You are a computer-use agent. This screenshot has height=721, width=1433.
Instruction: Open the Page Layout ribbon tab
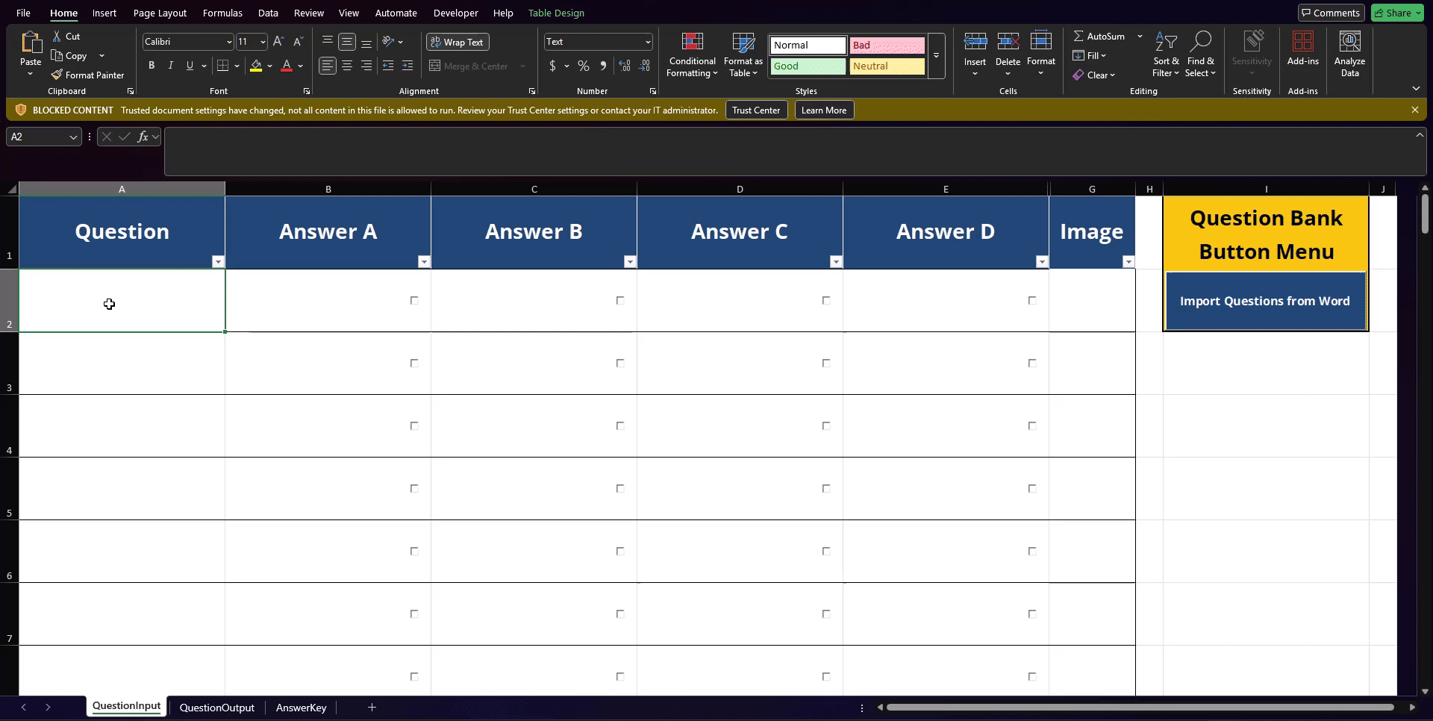pyautogui.click(x=160, y=13)
